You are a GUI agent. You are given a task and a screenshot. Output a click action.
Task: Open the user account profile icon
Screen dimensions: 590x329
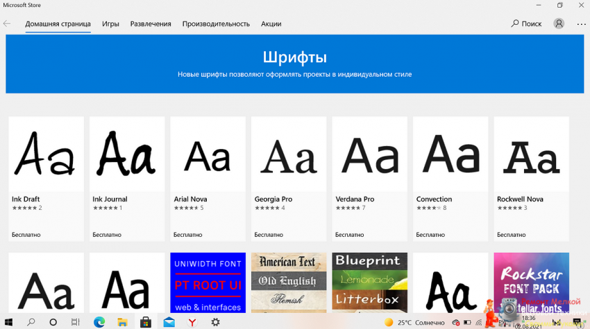point(559,24)
